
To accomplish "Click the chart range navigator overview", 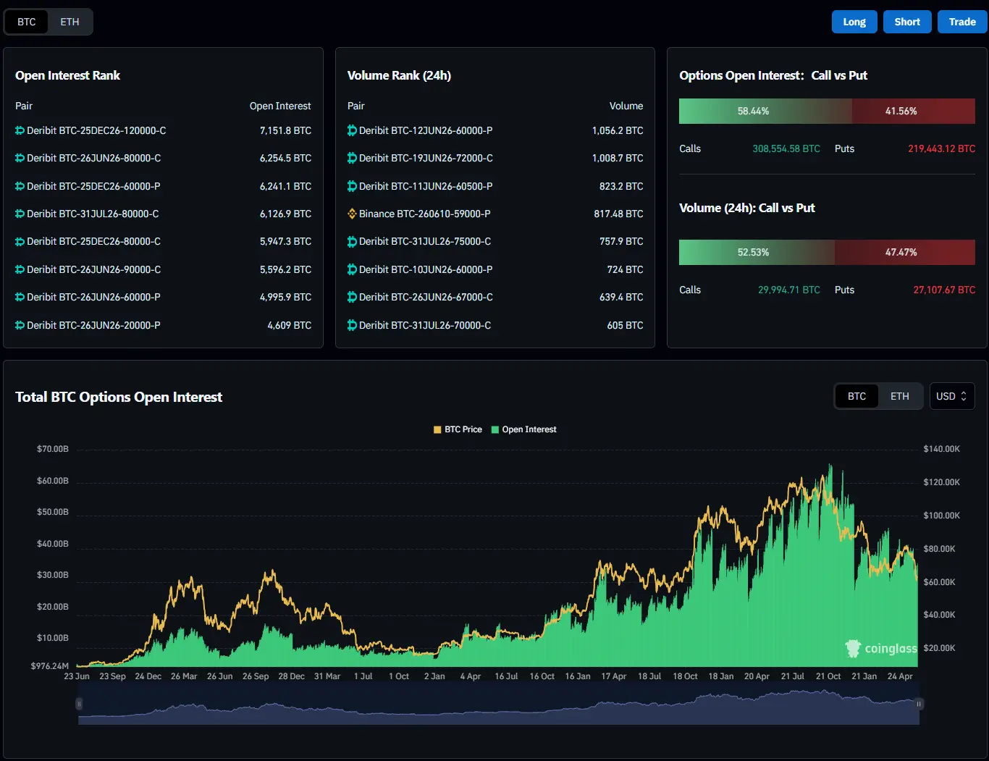I will click(499, 704).
